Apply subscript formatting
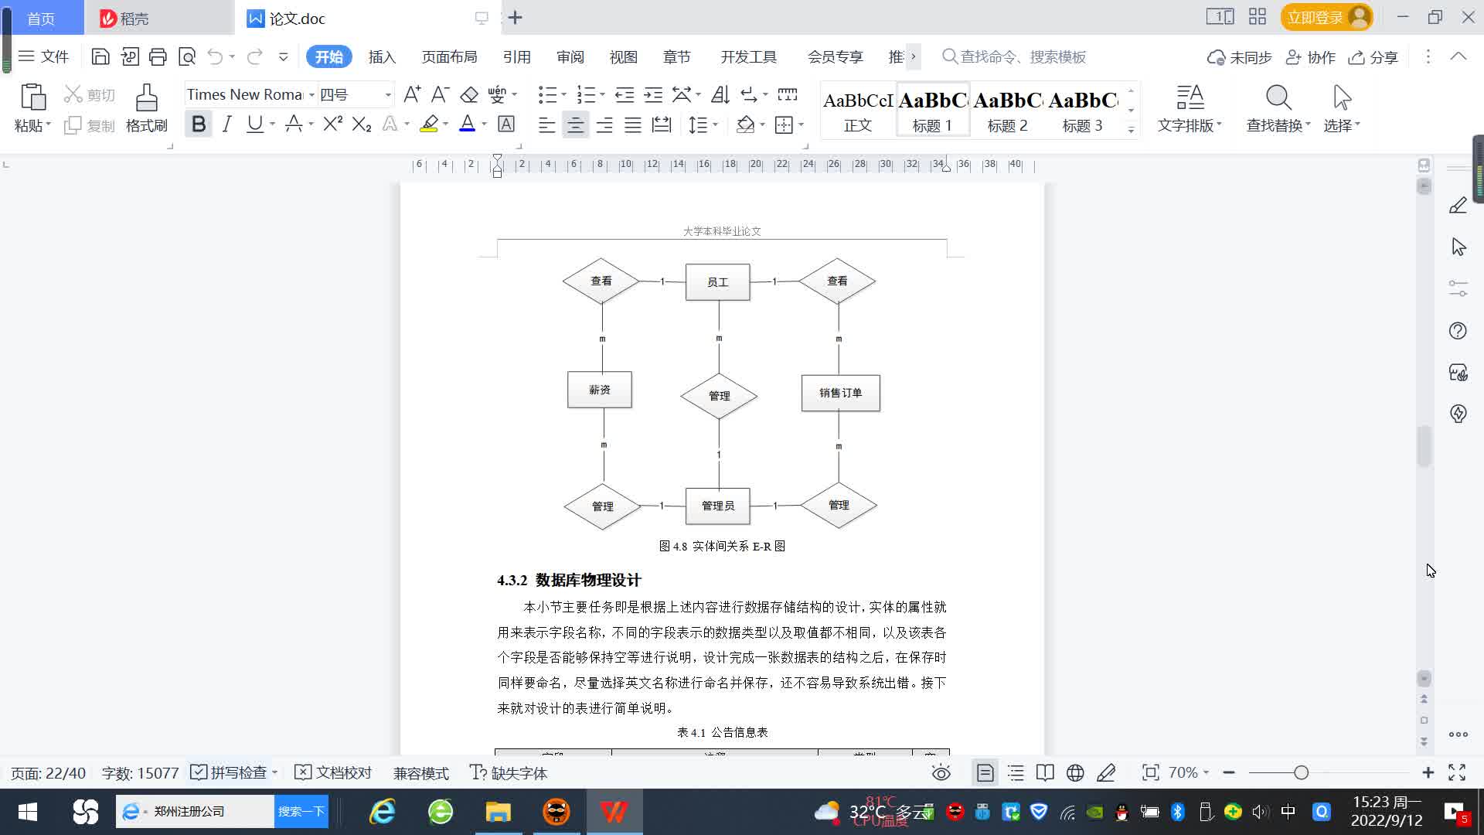The height and width of the screenshot is (835, 1484). (x=362, y=124)
